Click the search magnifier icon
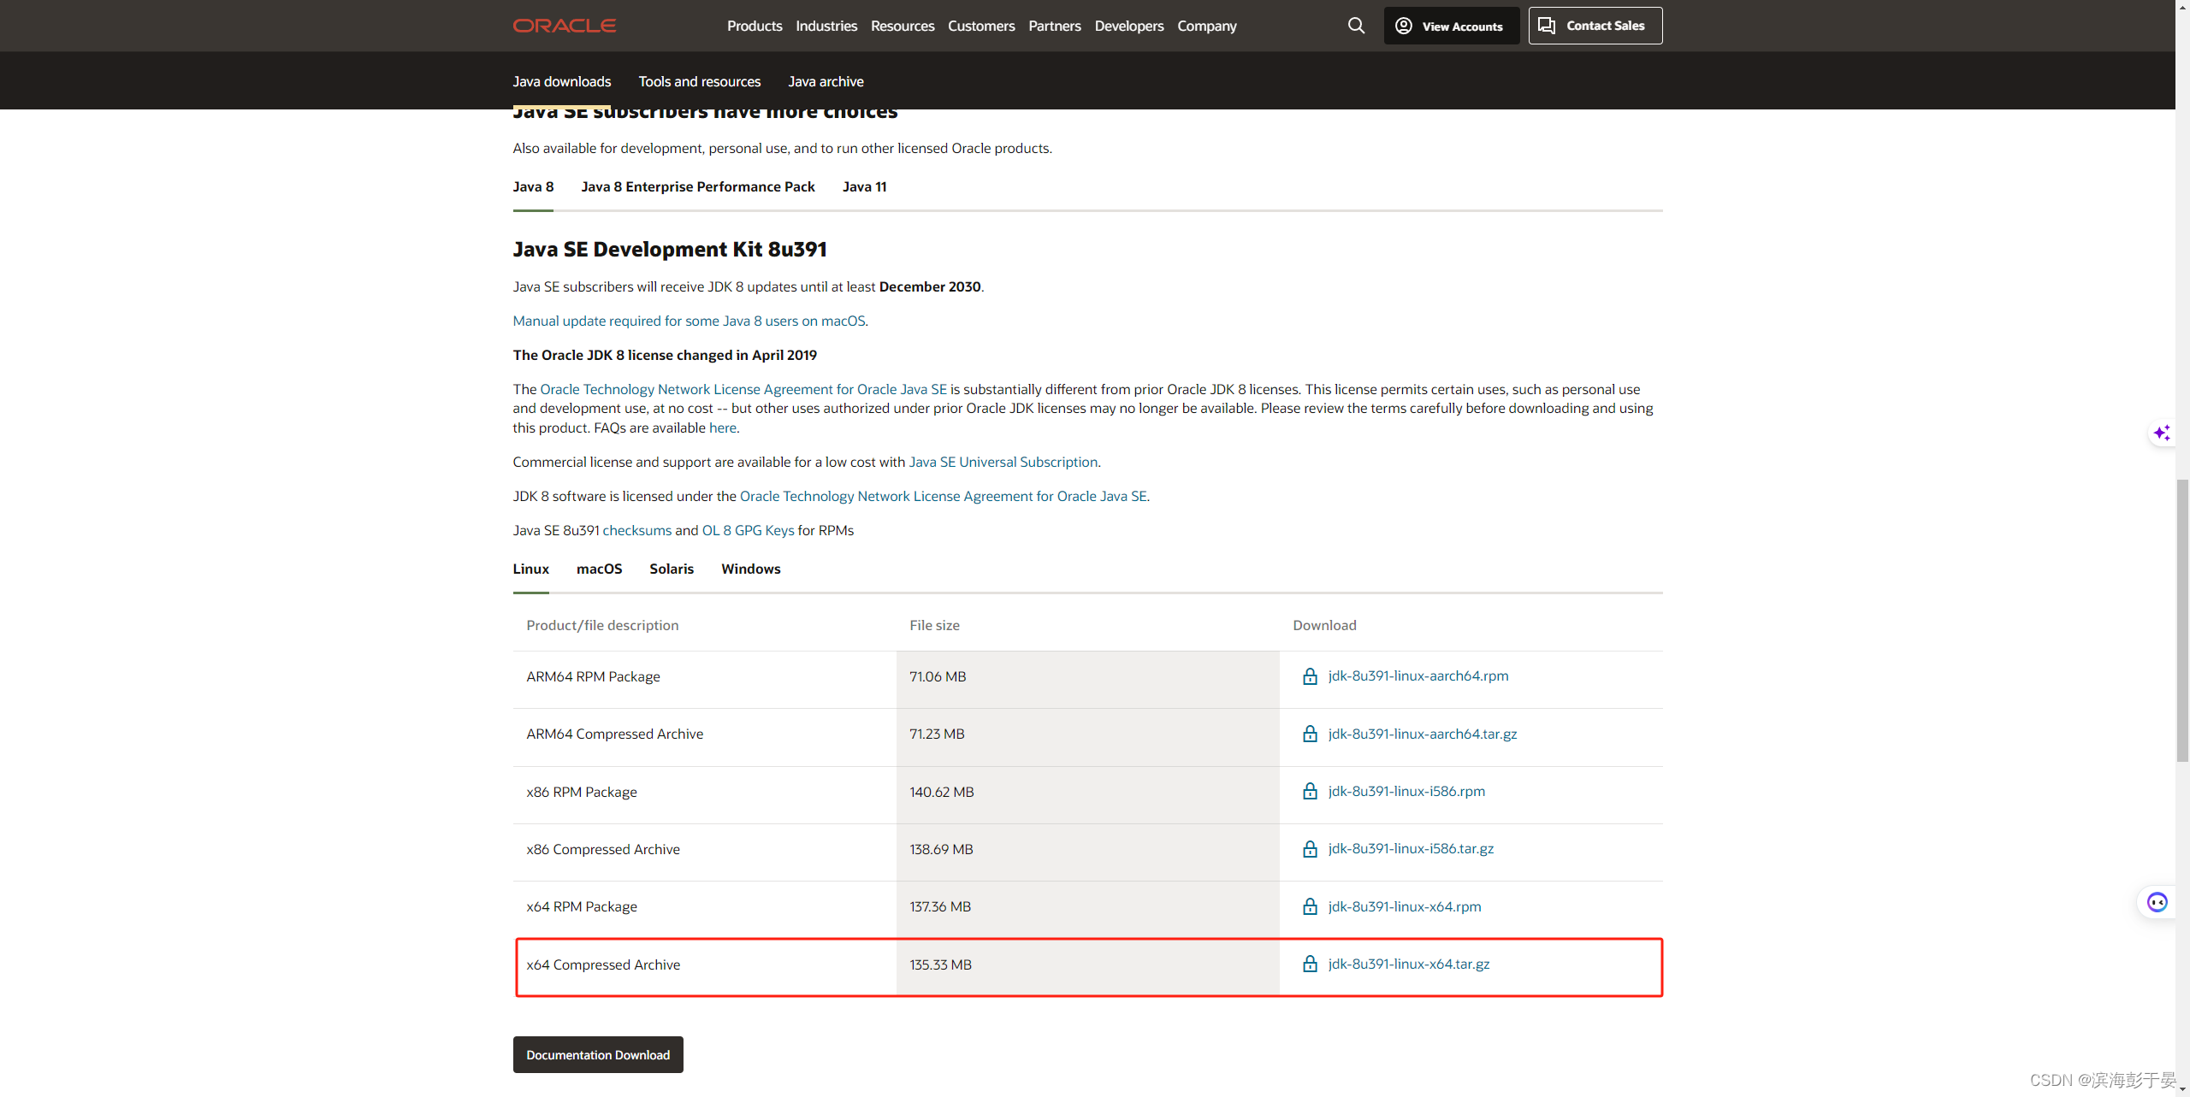Image resolution: width=2190 pixels, height=1097 pixels. pyautogui.click(x=1356, y=26)
